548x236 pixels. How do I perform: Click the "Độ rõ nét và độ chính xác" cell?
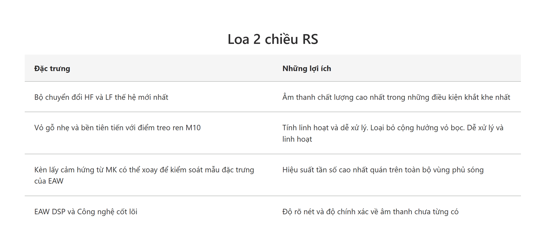pyautogui.click(x=370, y=212)
